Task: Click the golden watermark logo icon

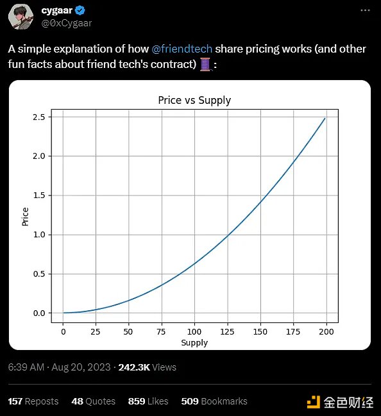Action: pyautogui.click(x=314, y=402)
